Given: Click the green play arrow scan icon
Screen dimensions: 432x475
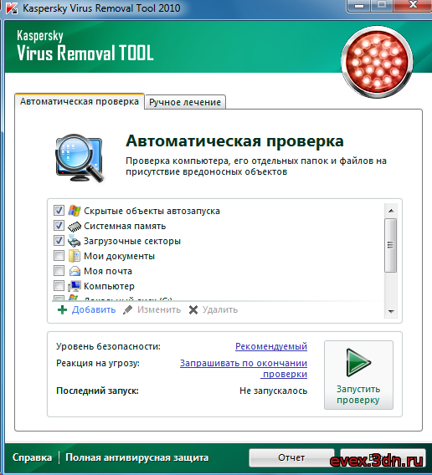Looking at the screenshot, I should (x=358, y=363).
